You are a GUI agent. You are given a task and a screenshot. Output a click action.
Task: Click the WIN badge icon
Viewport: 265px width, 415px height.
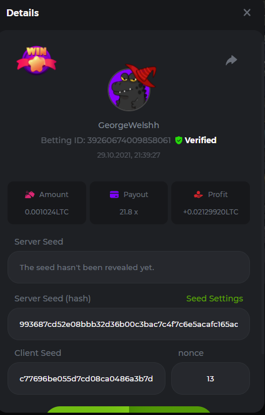click(36, 61)
